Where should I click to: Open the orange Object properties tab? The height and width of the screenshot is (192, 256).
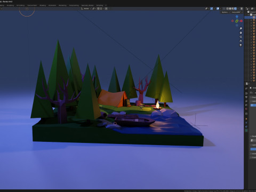pyautogui.click(x=246, y=119)
